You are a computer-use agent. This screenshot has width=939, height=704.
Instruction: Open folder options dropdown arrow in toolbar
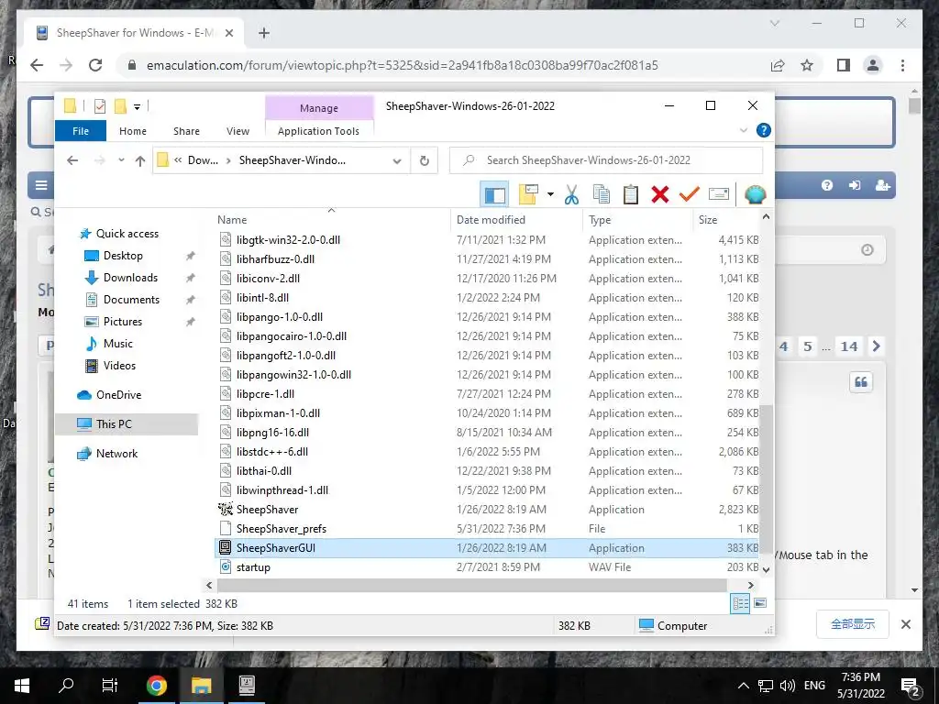click(x=550, y=194)
